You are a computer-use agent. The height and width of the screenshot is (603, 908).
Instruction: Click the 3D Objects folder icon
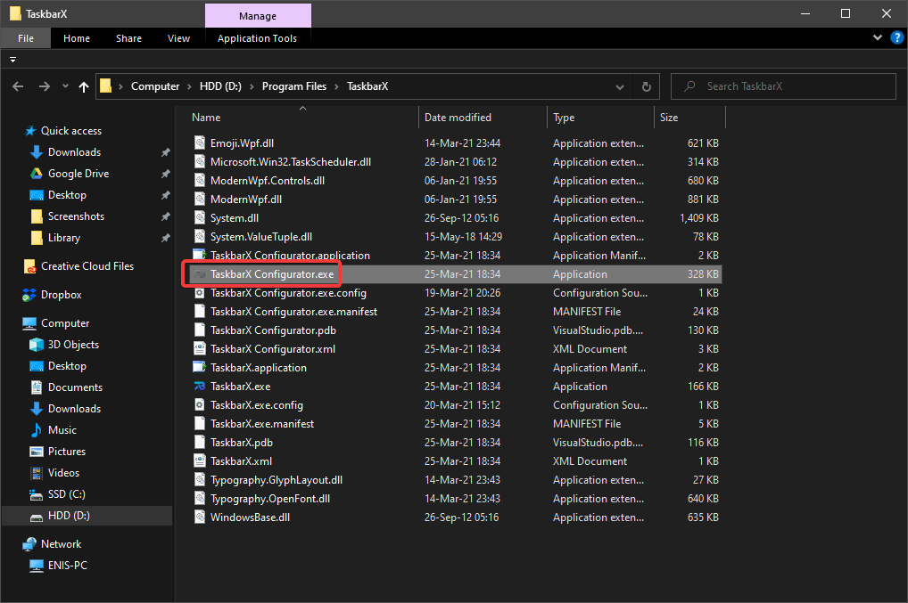point(37,345)
